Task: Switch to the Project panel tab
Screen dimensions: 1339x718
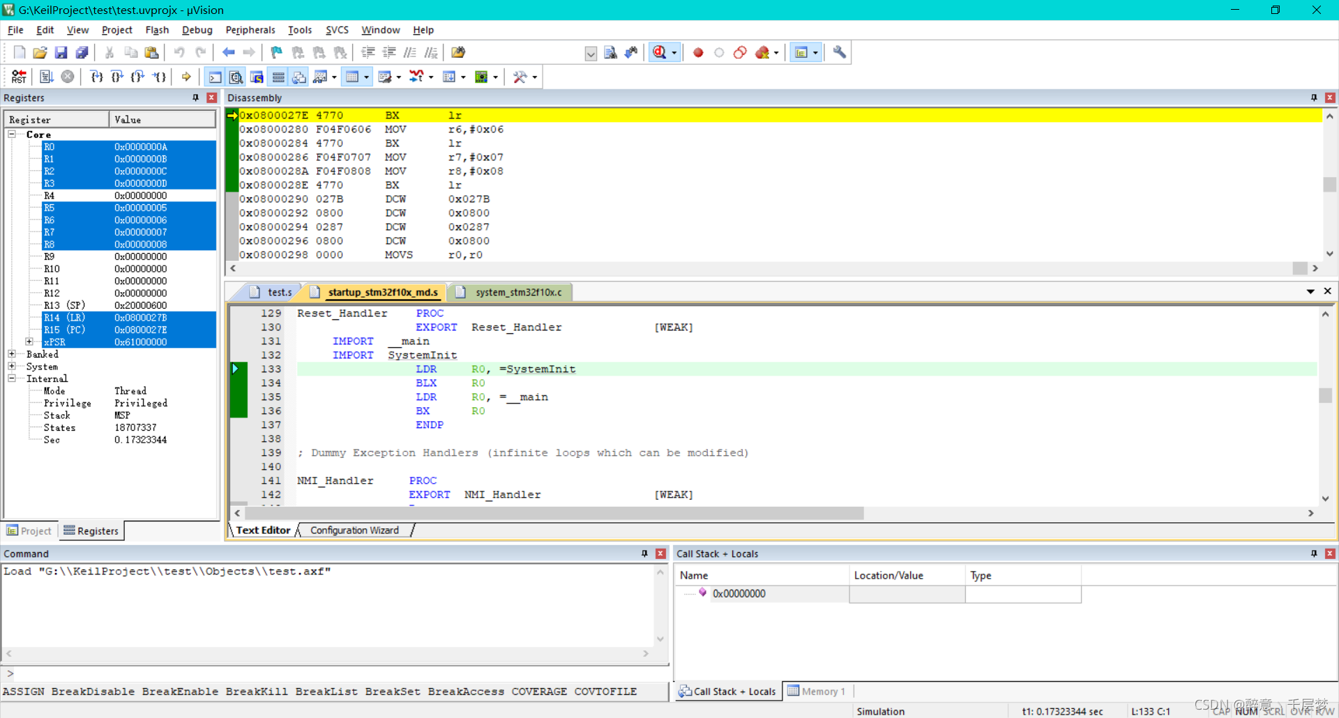Action: [x=29, y=531]
